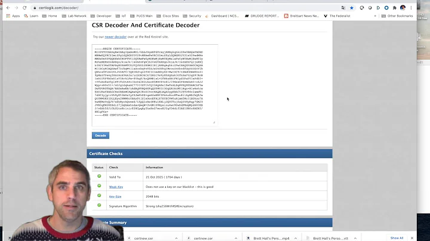The height and width of the screenshot is (241, 430).
Task: Open the Developer bookmark folder
Action: pyautogui.click(x=101, y=16)
